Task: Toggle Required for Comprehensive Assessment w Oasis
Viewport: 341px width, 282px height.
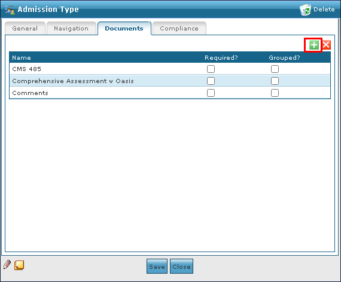Action: [211, 81]
